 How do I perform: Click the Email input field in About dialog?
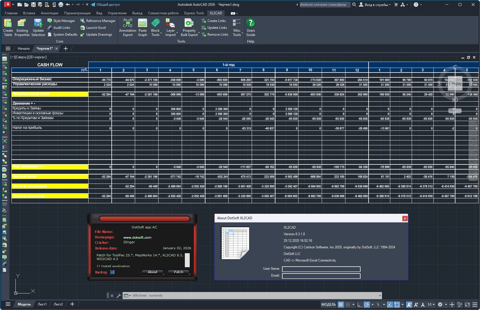pos(321,276)
